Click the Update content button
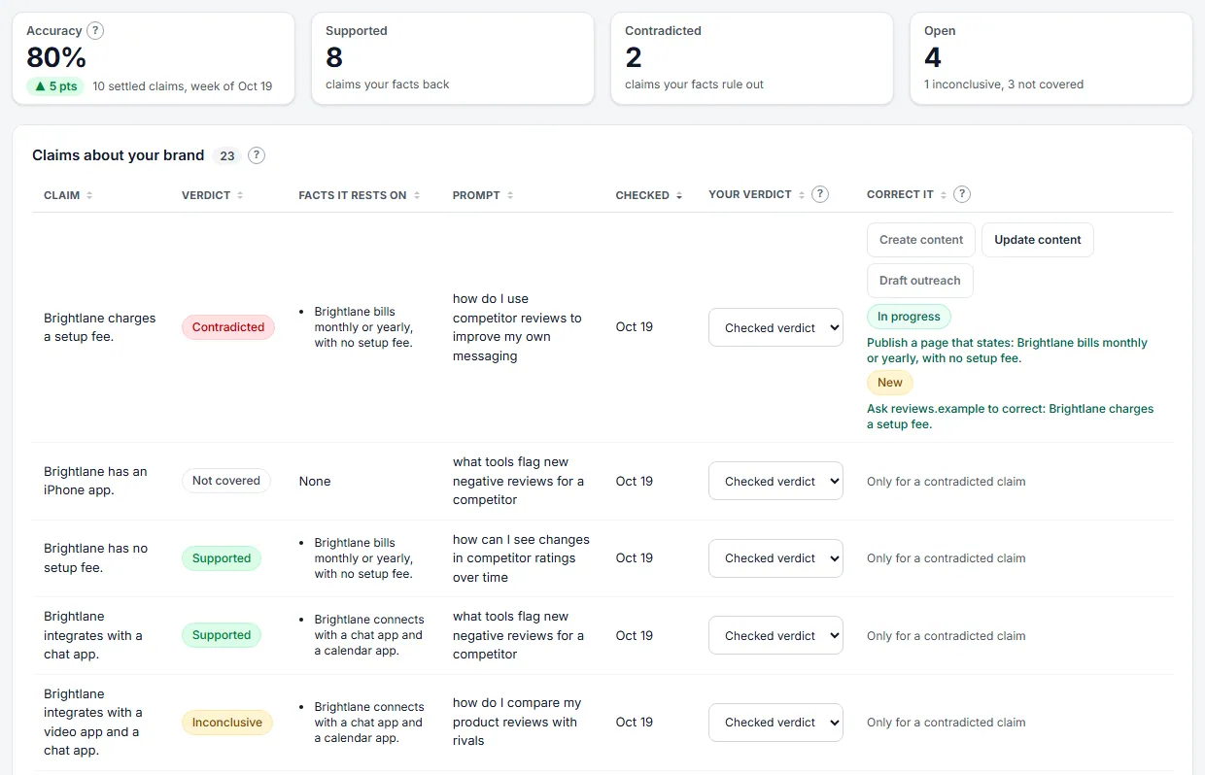 (x=1038, y=240)
